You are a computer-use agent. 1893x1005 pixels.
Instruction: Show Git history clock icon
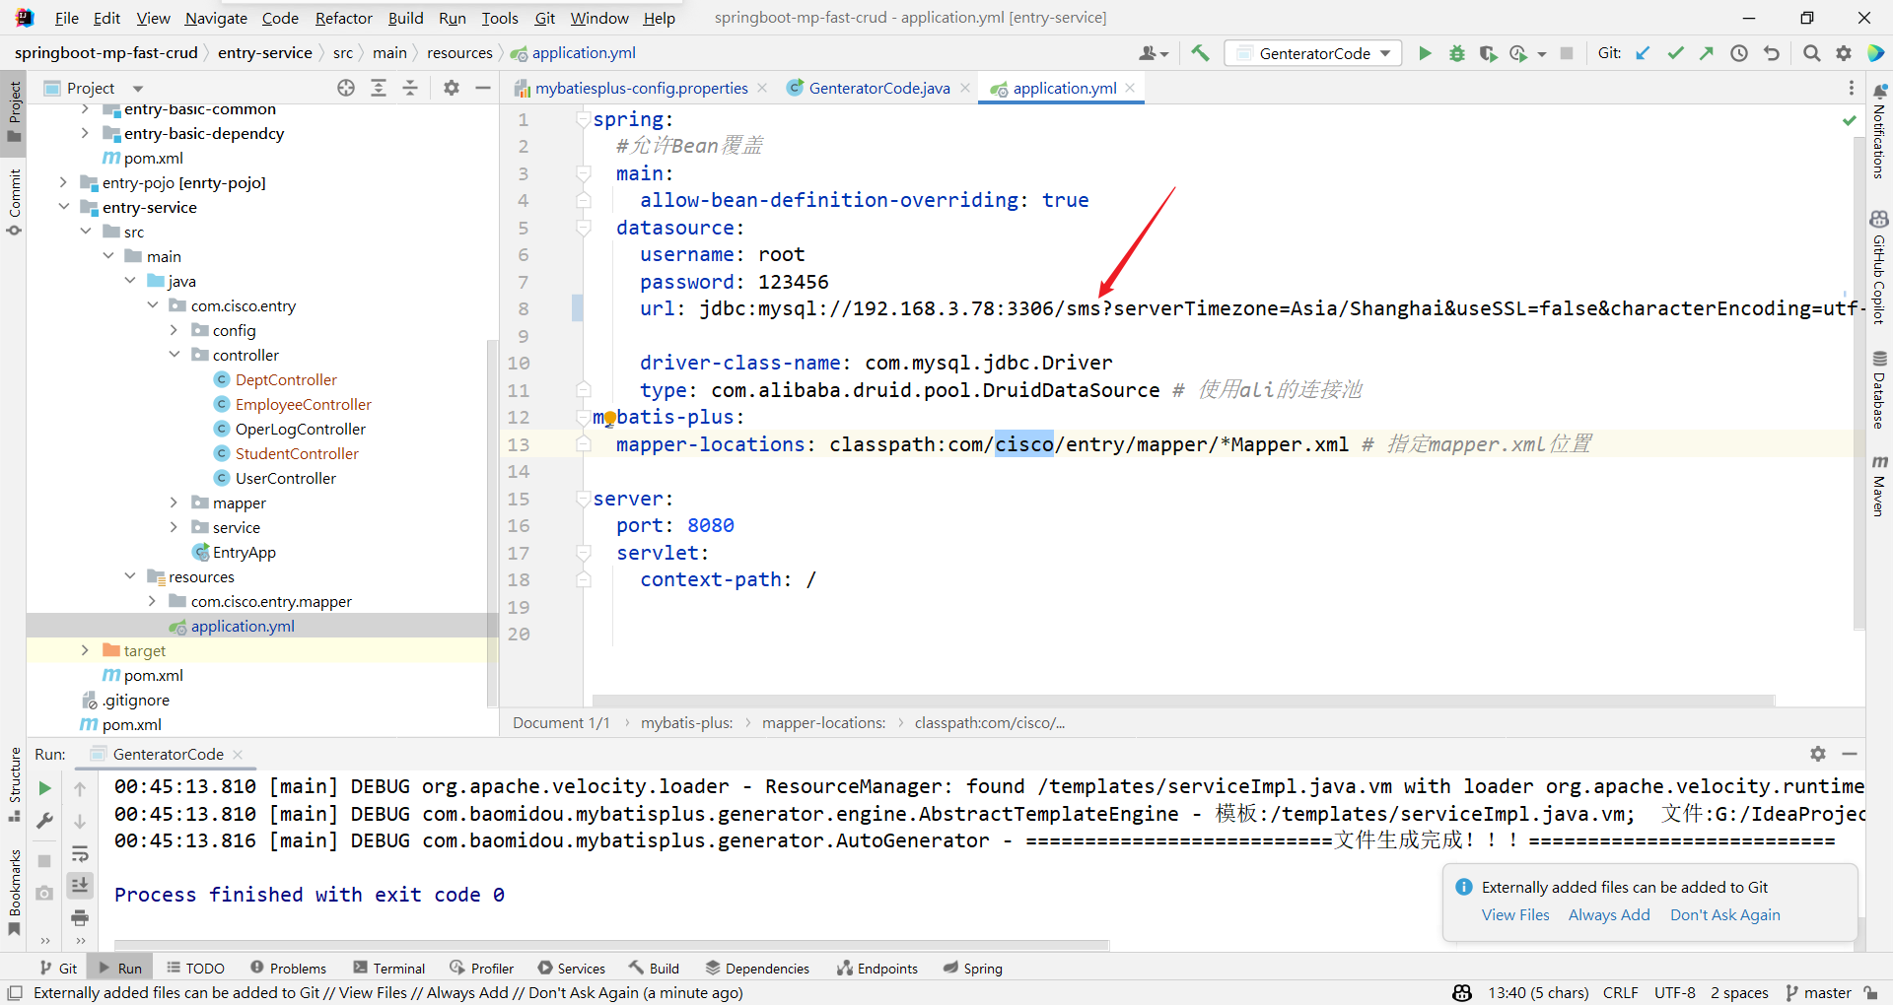coord(1739,53)
